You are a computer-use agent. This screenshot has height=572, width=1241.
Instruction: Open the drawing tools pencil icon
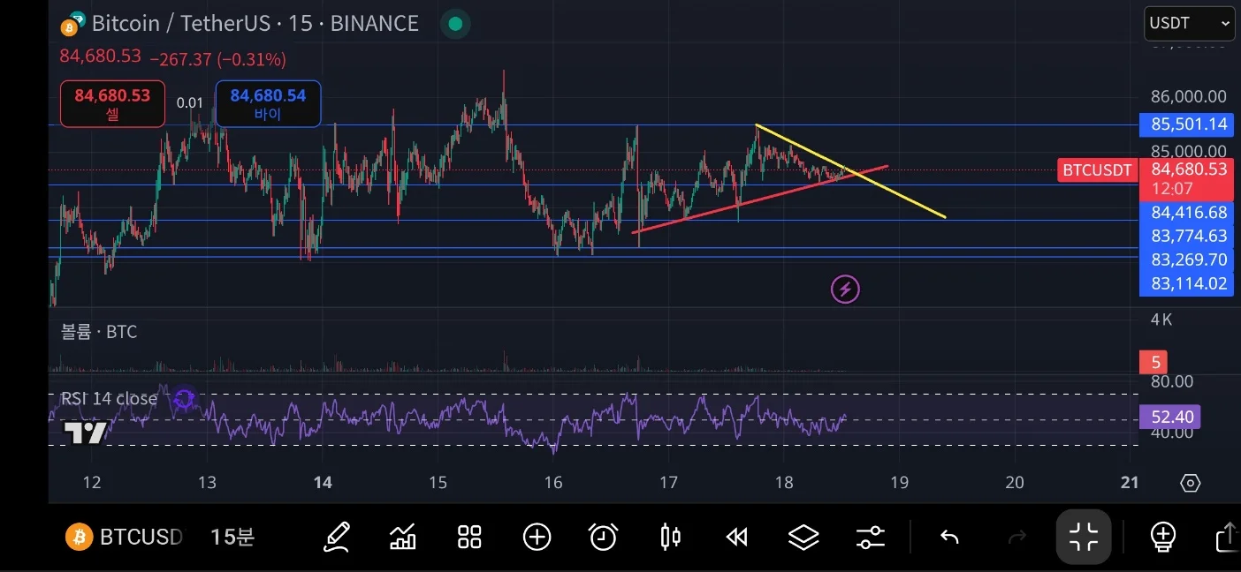337,537
